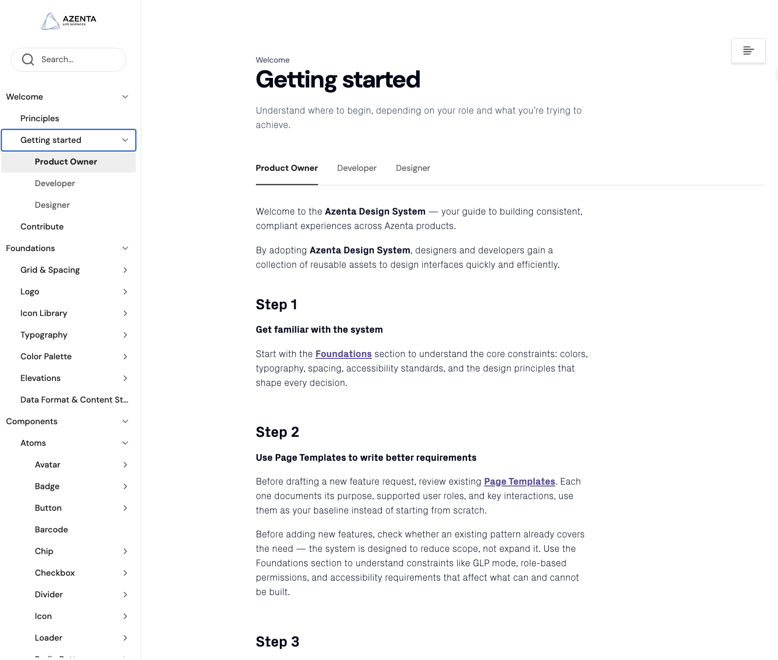Collapse the Atoms group chevron
This screenshot has height=660, width=778.
125,443
